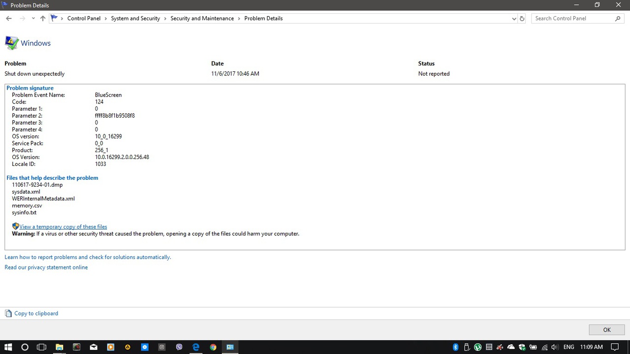
Task: Open the Instagram app on taskbar
Action: coord(162,347)
